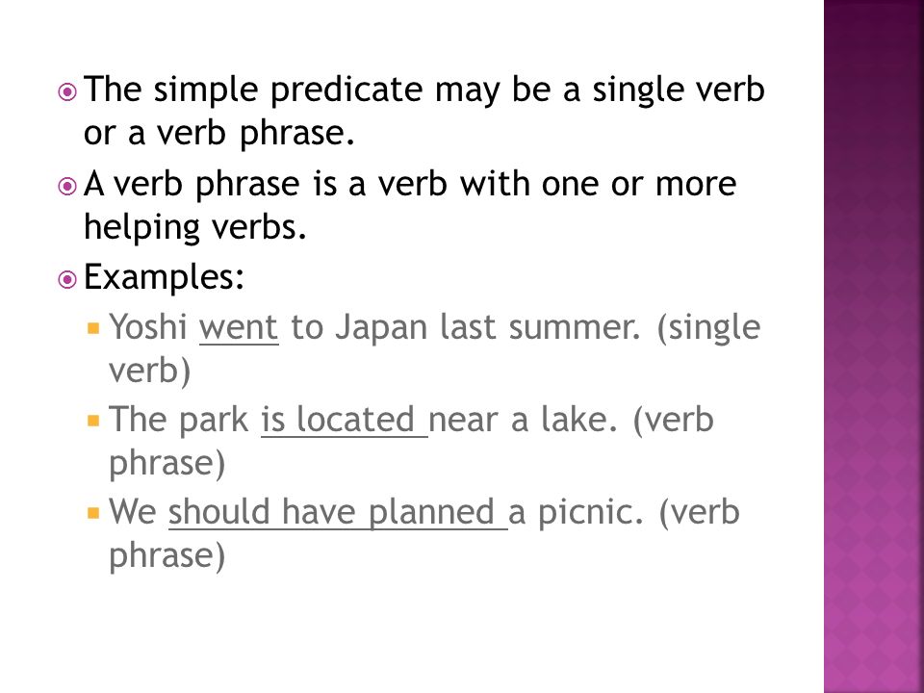
Task: Click the word 'Yoshi' in first example
Action: tap(148, 327)
